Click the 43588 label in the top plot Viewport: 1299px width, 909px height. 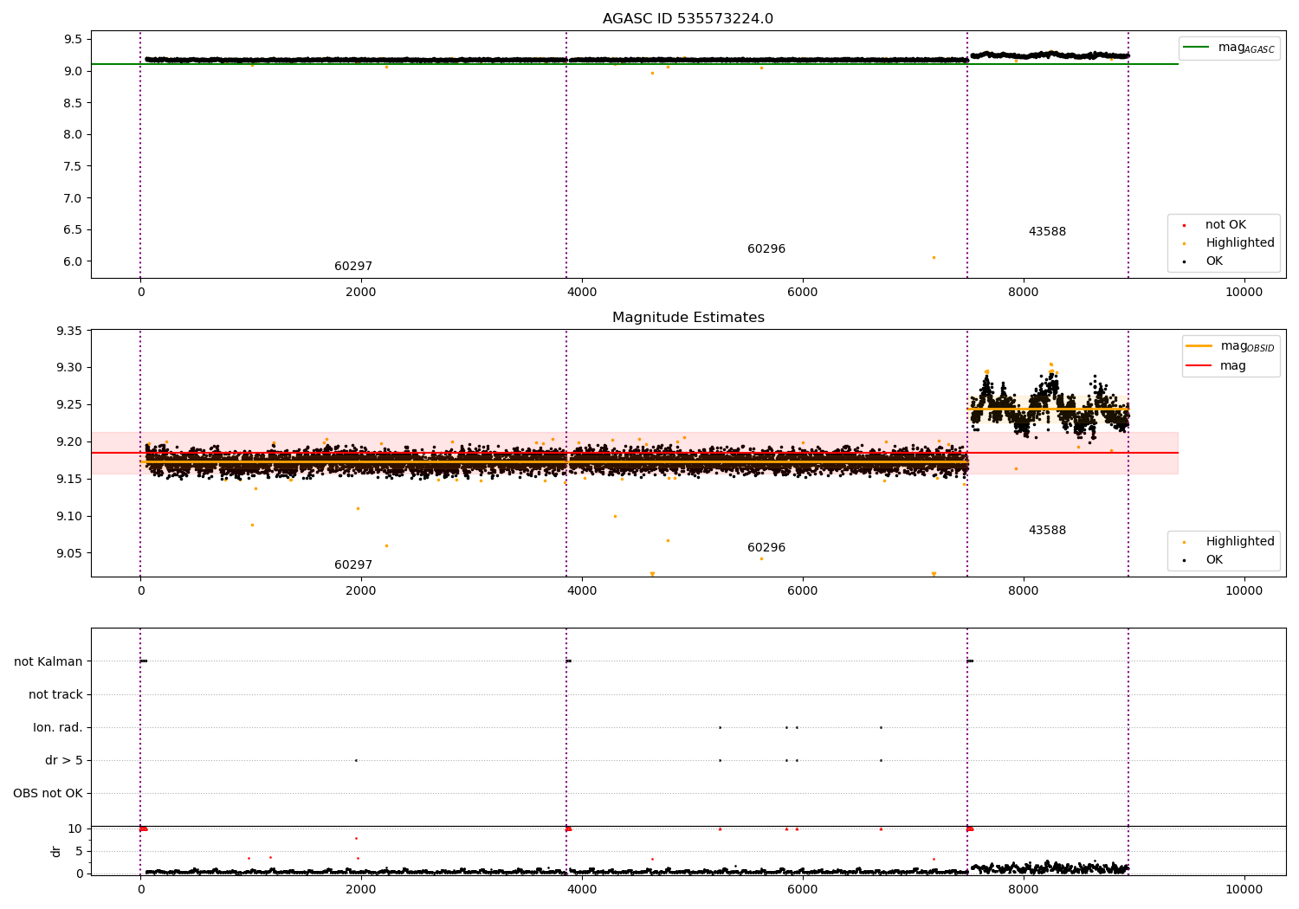coord(1047,232)
